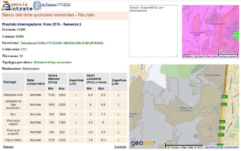Click the Agenzia Entrate logo
Screen dimensions: 241x151
click(17, 6)
